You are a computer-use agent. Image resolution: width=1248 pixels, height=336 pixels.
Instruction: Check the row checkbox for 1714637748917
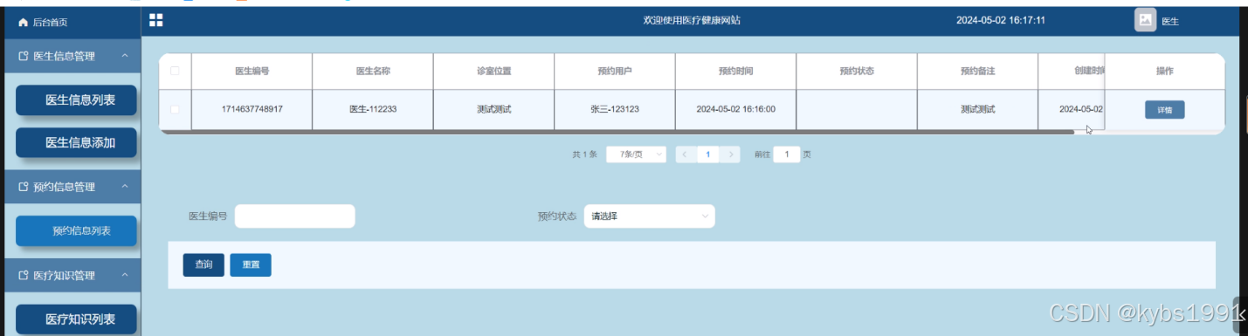coord(175,109)
